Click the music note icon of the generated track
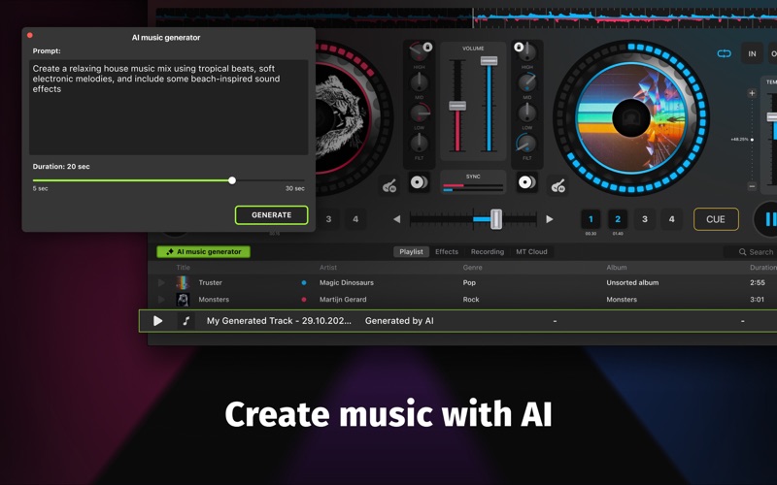The image size is (777, 485). tap(186, 321)
